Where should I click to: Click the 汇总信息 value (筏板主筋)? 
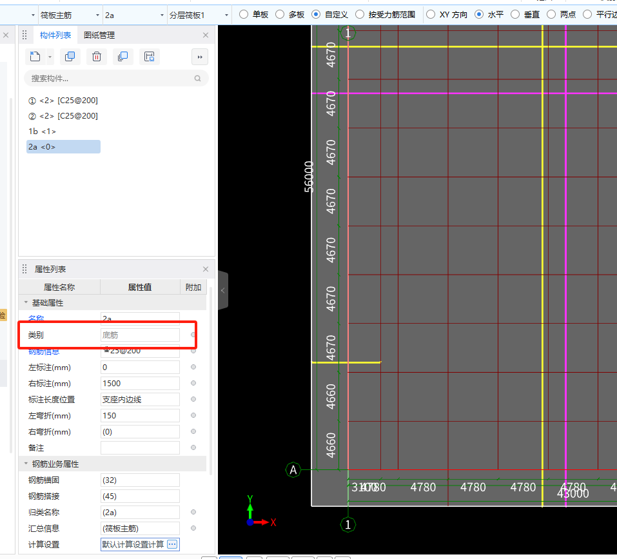[x=140, y=529]
